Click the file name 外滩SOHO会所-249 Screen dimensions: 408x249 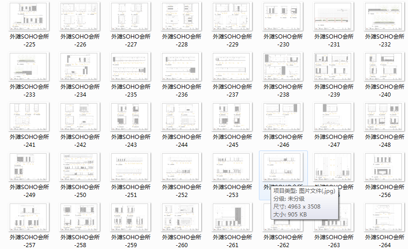29,191
